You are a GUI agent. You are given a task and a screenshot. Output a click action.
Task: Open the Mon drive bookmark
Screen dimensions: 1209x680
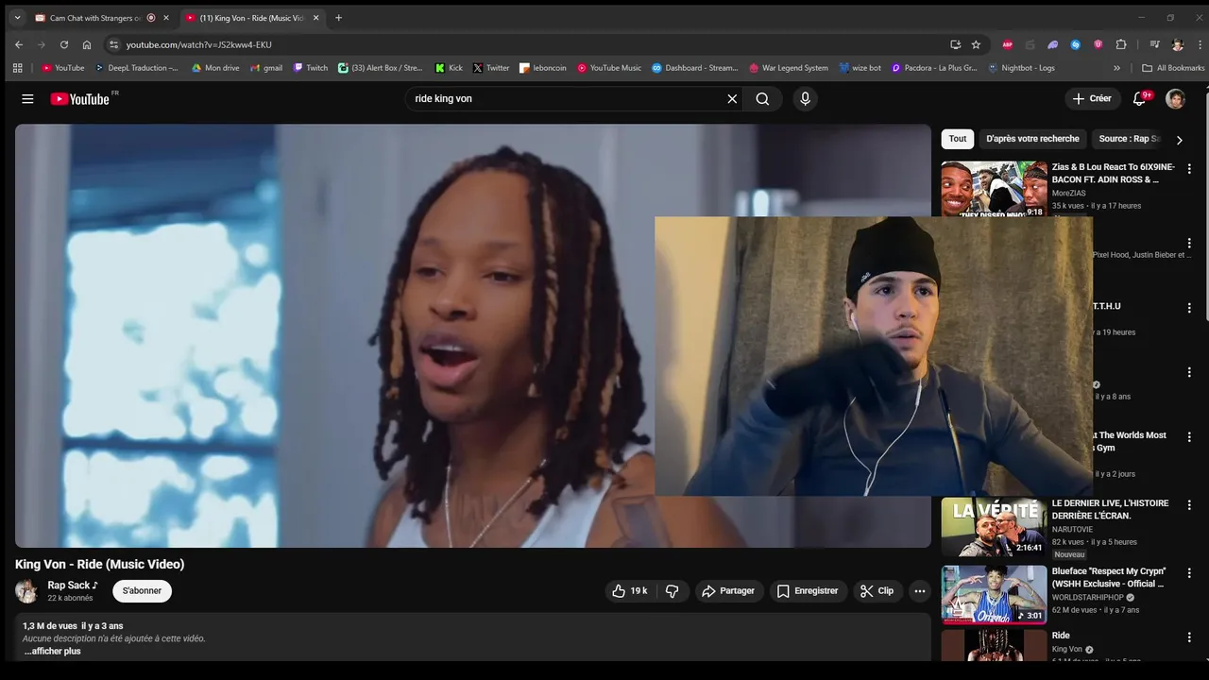coord(215,68)
